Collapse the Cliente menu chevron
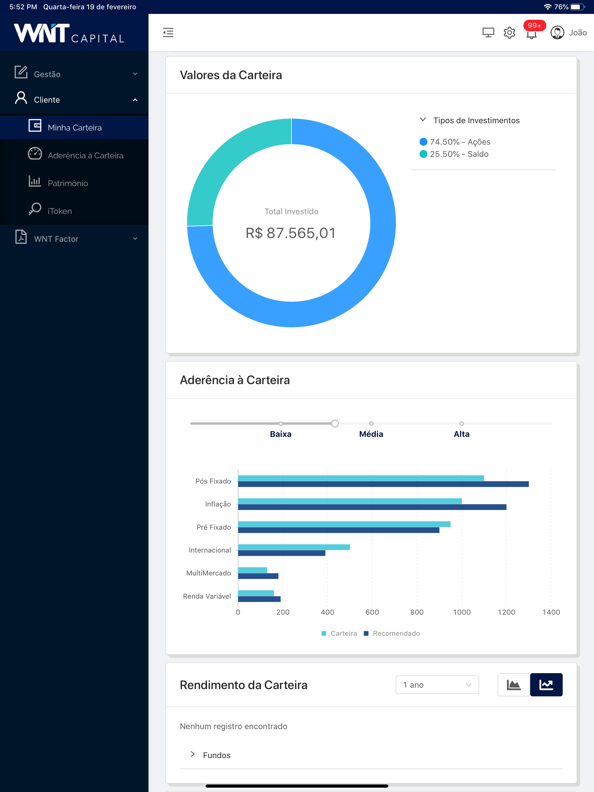The width and height of the screenshot is (594, 792). [x=135, y=100]
